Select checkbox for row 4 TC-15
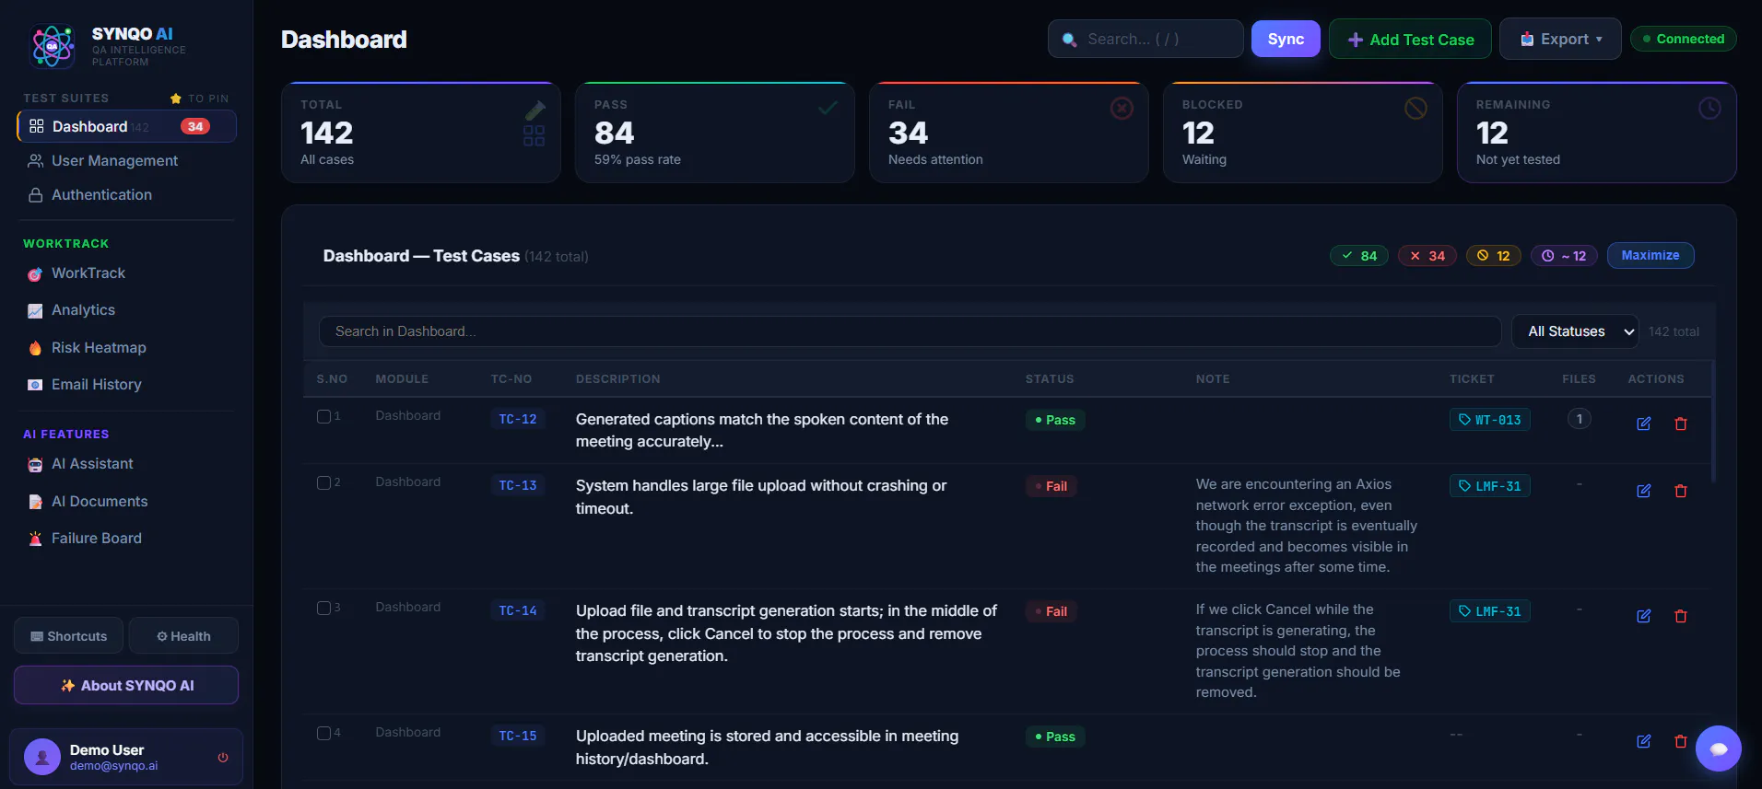Screen dimensions: 1762x789 [323, 733]
